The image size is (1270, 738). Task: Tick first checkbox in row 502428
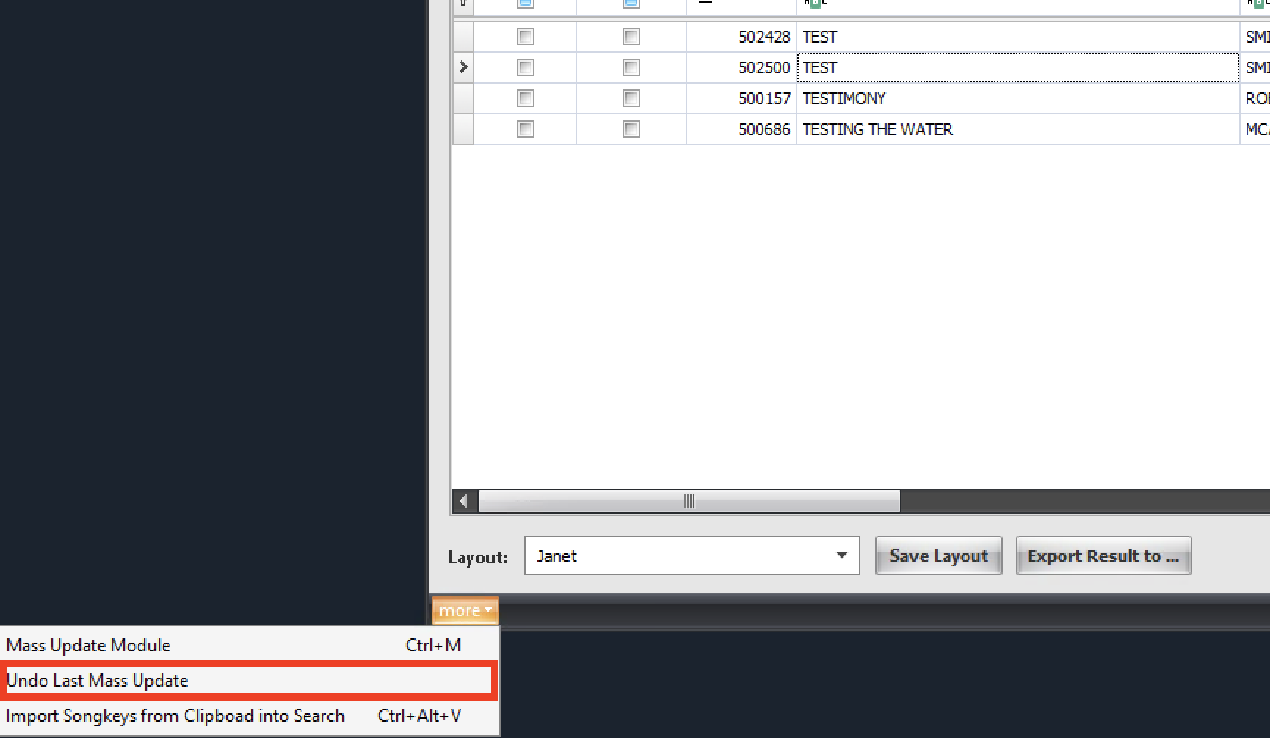click(x=526, y=37)
